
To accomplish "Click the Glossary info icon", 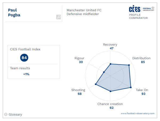I will point(5,114).
